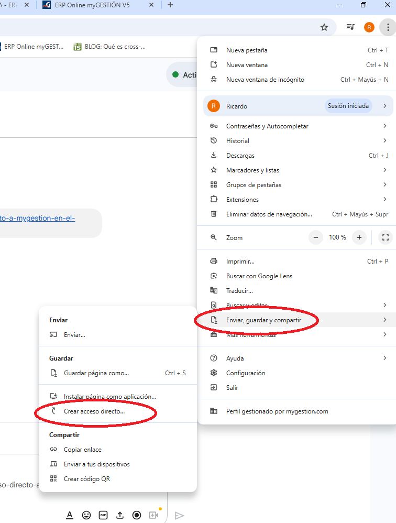Click Buscar con Google Lens icon
396x523 pixels.
point(214,276)
